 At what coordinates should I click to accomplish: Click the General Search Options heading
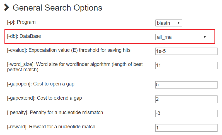57,8
